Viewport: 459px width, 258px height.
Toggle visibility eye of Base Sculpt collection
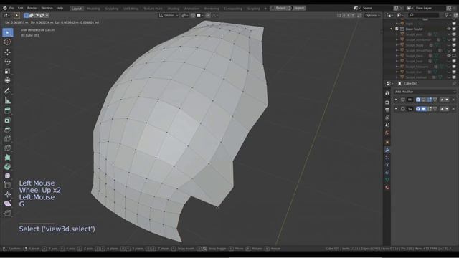[x=449, y=29]
